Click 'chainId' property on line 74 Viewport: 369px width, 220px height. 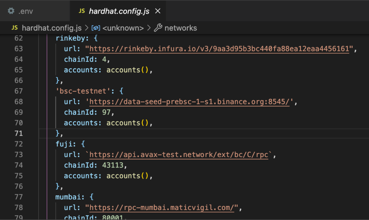(79, 165)
